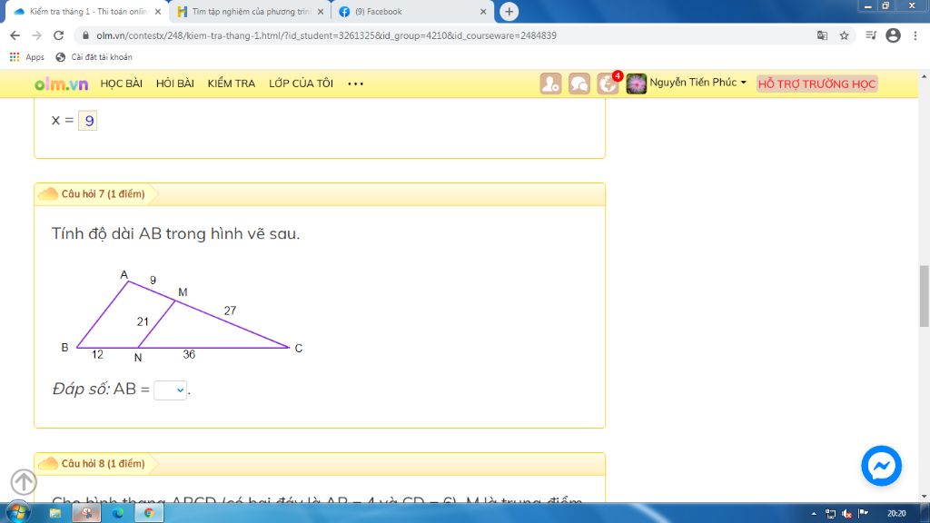The image size is (930, 523).
Task: Open the AB answer dropdown
Action: tap(170, 390)
